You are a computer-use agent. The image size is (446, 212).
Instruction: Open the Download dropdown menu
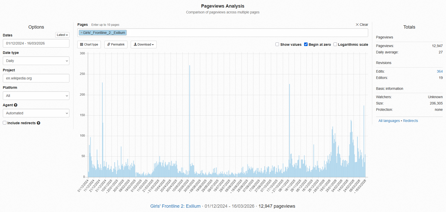(x=144, y=45)
